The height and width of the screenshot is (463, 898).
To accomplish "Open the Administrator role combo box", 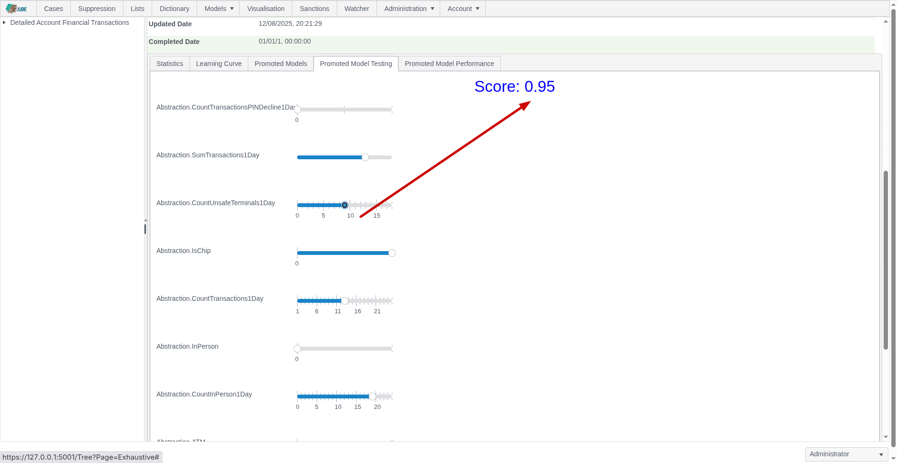I will pyautogui.click(x=846, y=454).
